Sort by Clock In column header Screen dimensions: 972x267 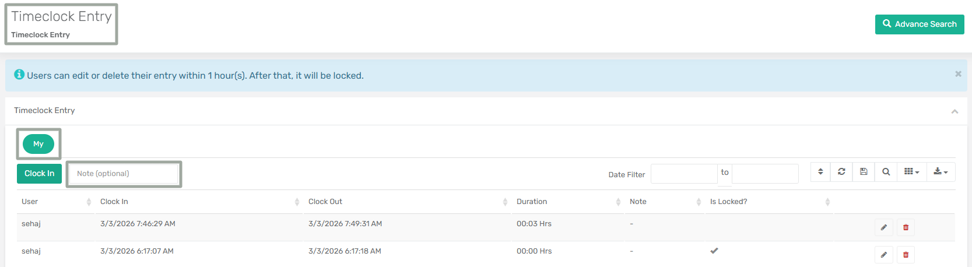pyautogui.click(x=114, y=202)
